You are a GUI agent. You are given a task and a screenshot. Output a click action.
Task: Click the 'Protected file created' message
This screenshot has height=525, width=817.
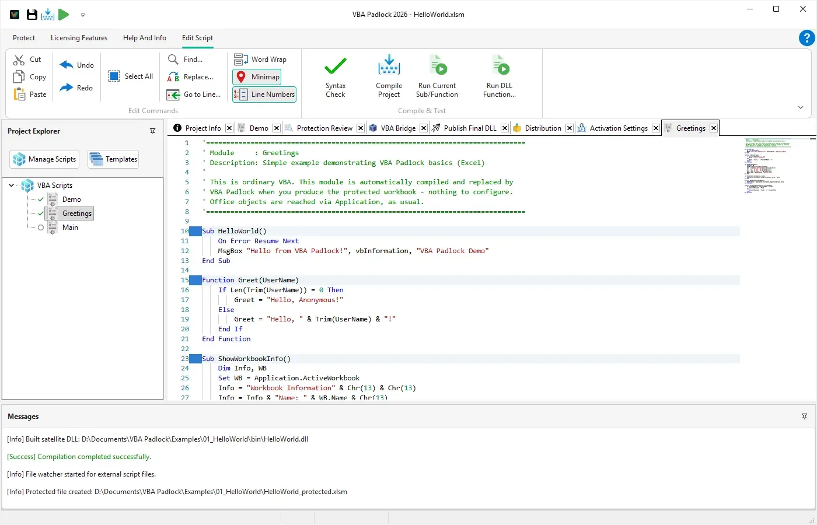[177, 492]
